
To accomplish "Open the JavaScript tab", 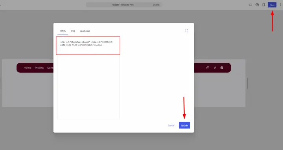I will pos(85,31).
